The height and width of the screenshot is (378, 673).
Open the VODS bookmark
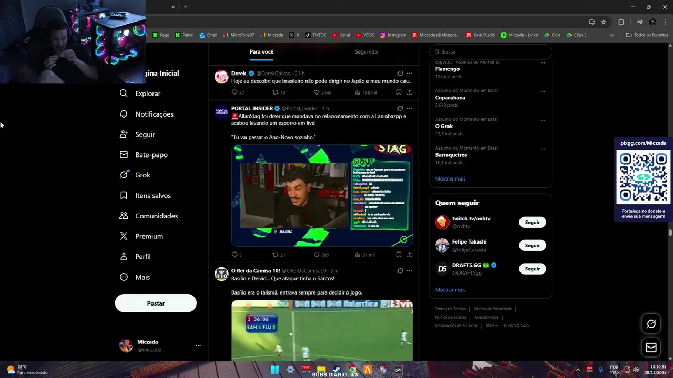point(365,35)
